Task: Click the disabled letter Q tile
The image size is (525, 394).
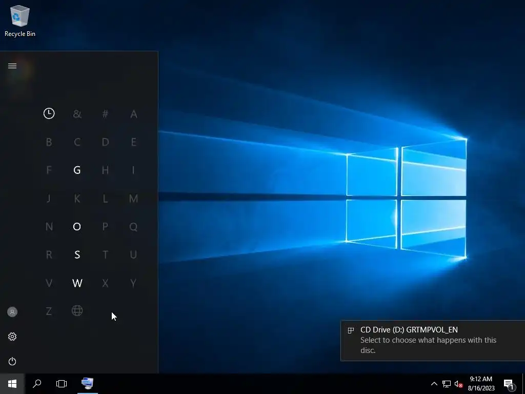Action: tap(134, 226)
